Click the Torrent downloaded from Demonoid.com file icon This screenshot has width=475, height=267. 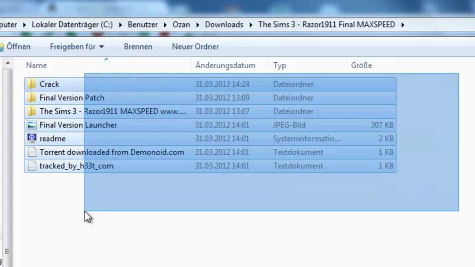tap(32, 152)
